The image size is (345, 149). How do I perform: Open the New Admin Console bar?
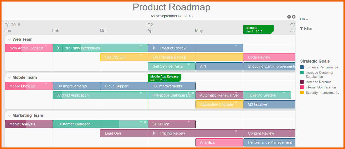(x=26, y=48)
